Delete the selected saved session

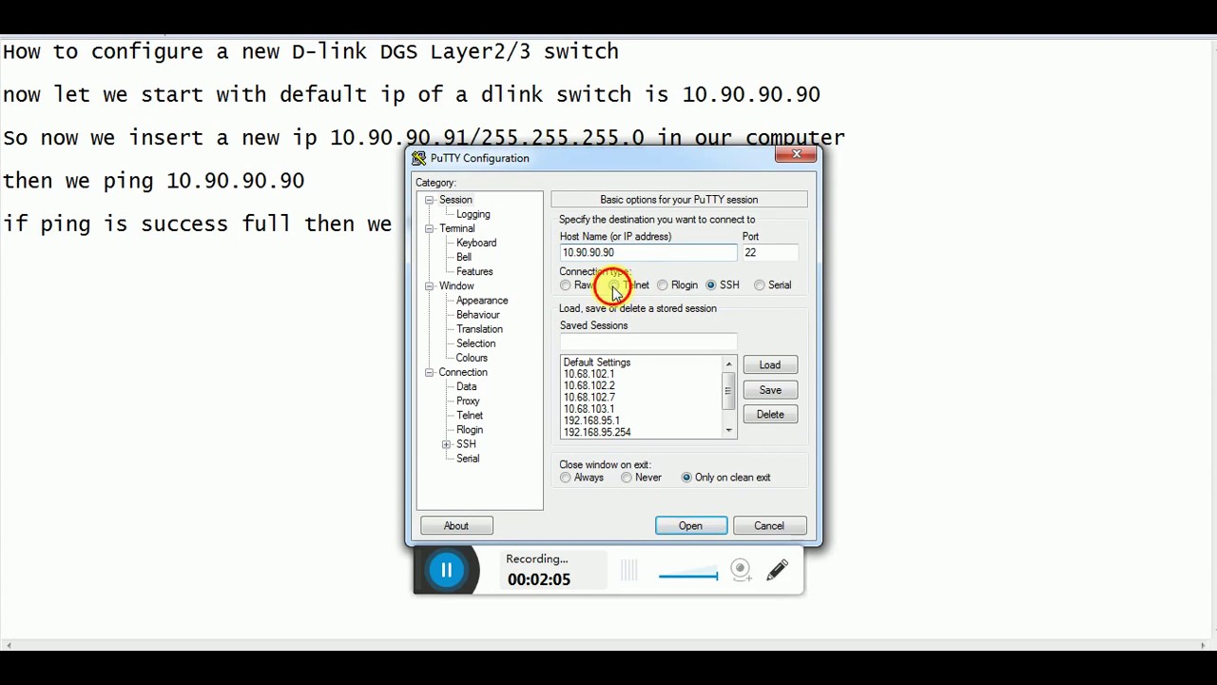[x=770, y=415]
